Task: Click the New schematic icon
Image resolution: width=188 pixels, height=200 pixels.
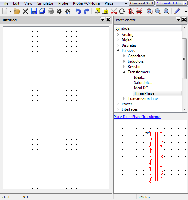Action: [x=5, y=11]
